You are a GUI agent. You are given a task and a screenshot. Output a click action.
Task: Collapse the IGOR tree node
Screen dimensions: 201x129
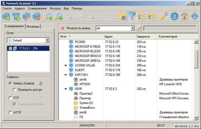66,89
